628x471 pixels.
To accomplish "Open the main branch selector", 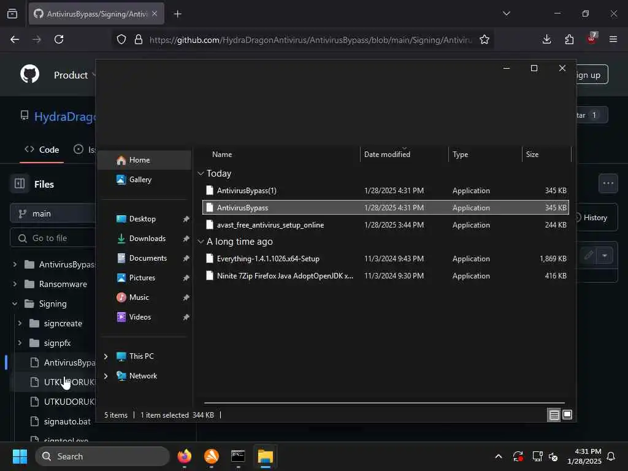I will click(x=53, y=214).
